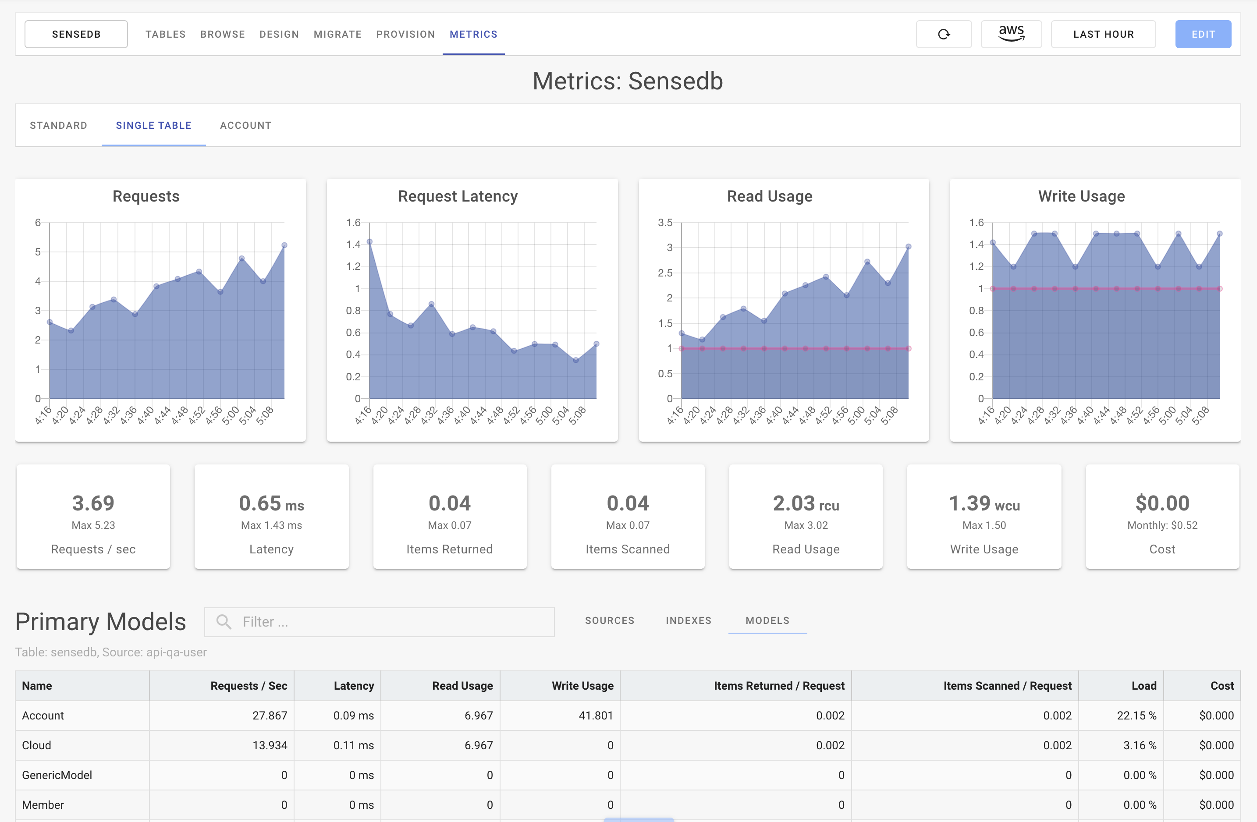Switch to the ACCOUNT metrics tab
The height and width of the screenshot is (822, 1257).
246,125
